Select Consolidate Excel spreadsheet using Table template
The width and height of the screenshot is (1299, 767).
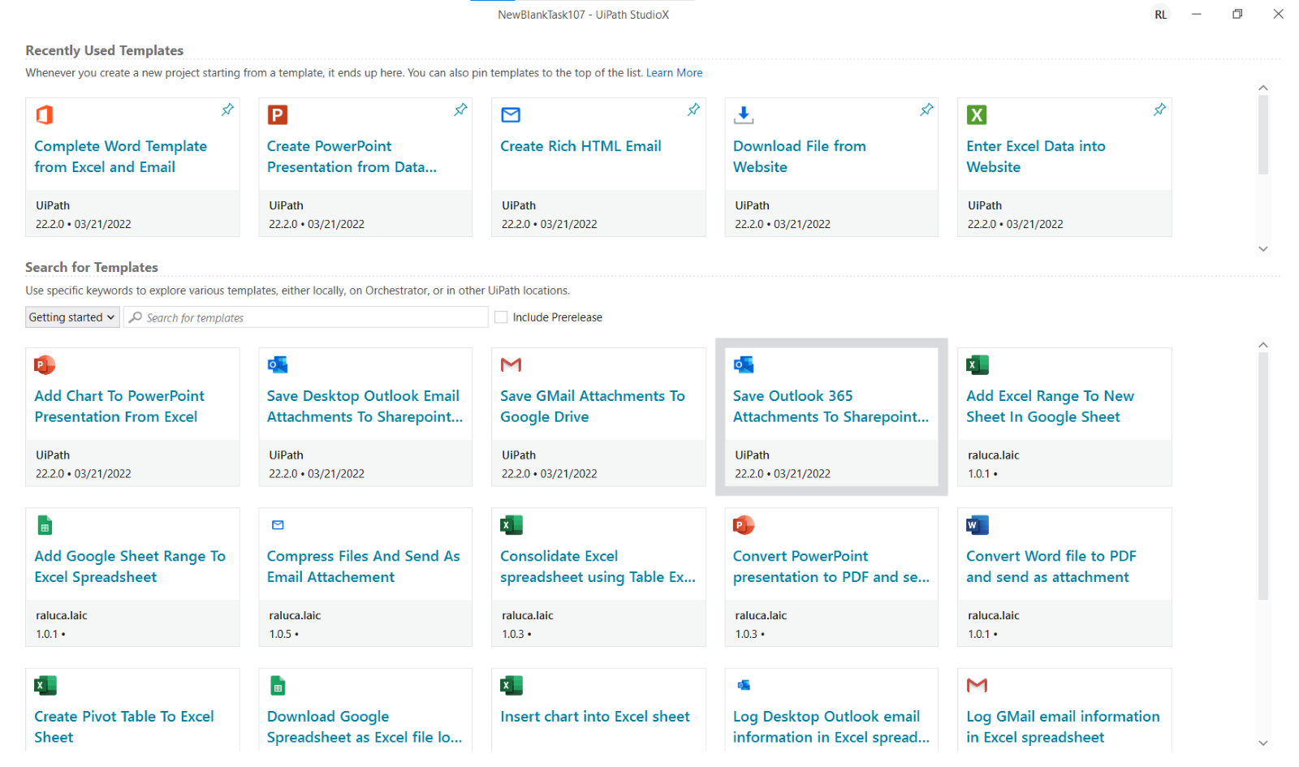598,567
